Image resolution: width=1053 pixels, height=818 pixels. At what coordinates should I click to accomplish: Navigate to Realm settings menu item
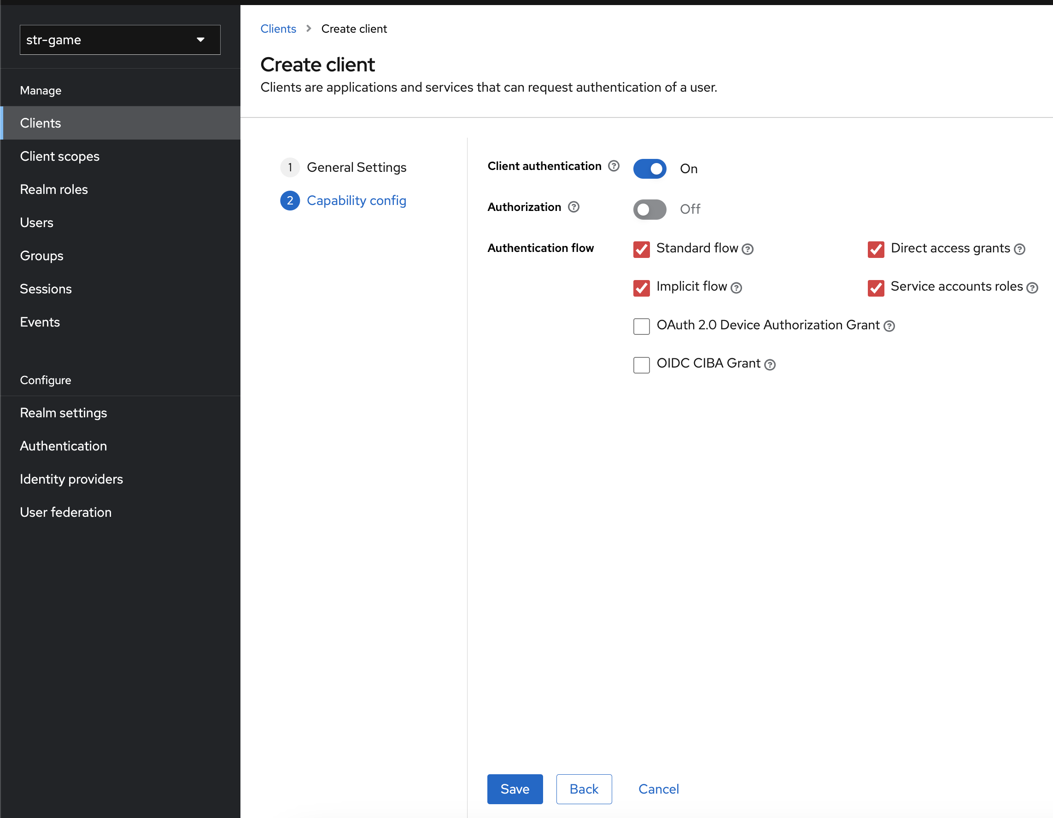[x=63, y=413]
